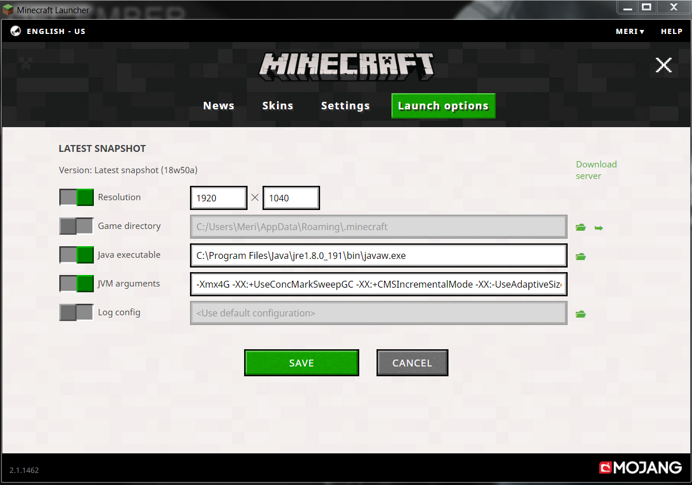Click the Game directory path field
This screenshot has height=485, width=692.
tap(379, 227)
